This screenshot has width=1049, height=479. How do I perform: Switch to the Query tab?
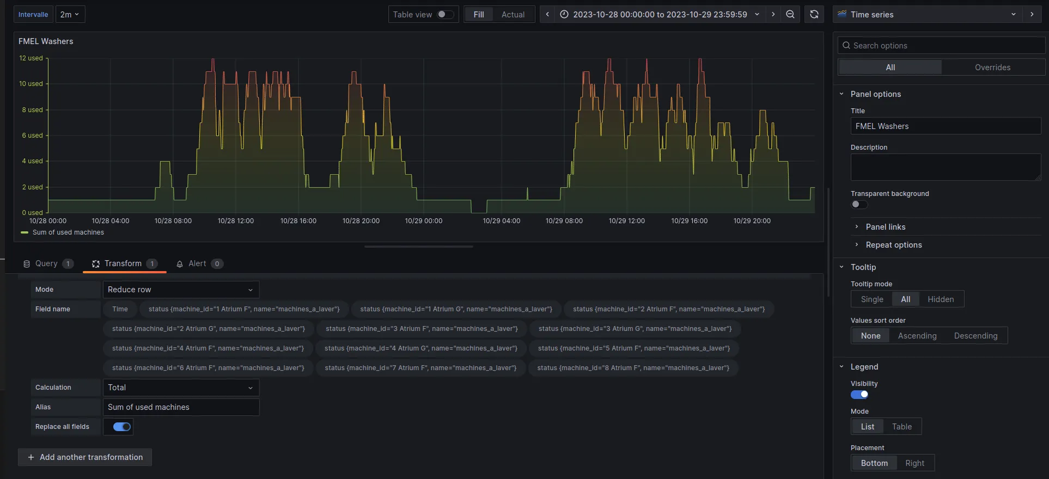(48, 264)
